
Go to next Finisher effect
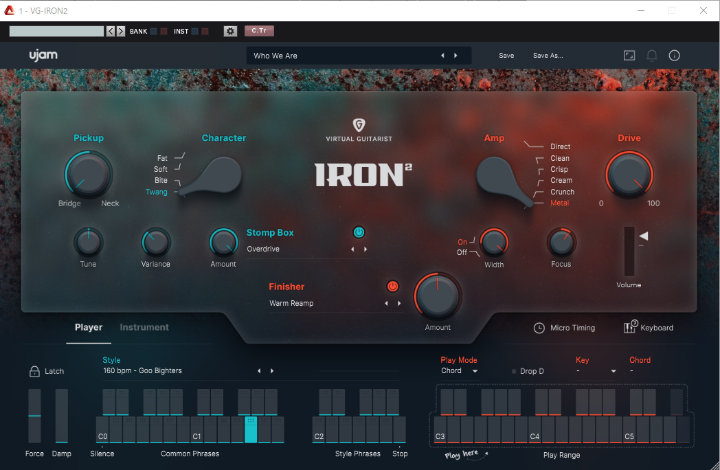[399, 303]
